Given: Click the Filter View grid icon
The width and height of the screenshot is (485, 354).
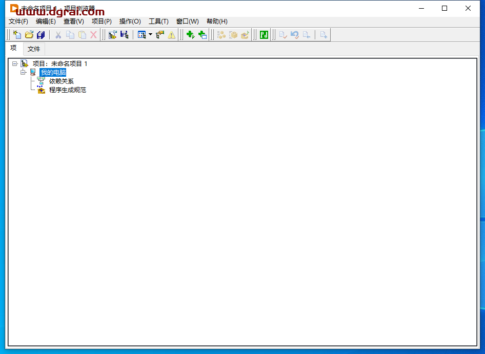Looking at the screenshot, I should click(142, 35).
